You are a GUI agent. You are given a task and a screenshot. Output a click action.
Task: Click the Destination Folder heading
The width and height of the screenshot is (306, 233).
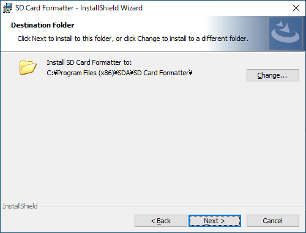[x=43, y=25]
